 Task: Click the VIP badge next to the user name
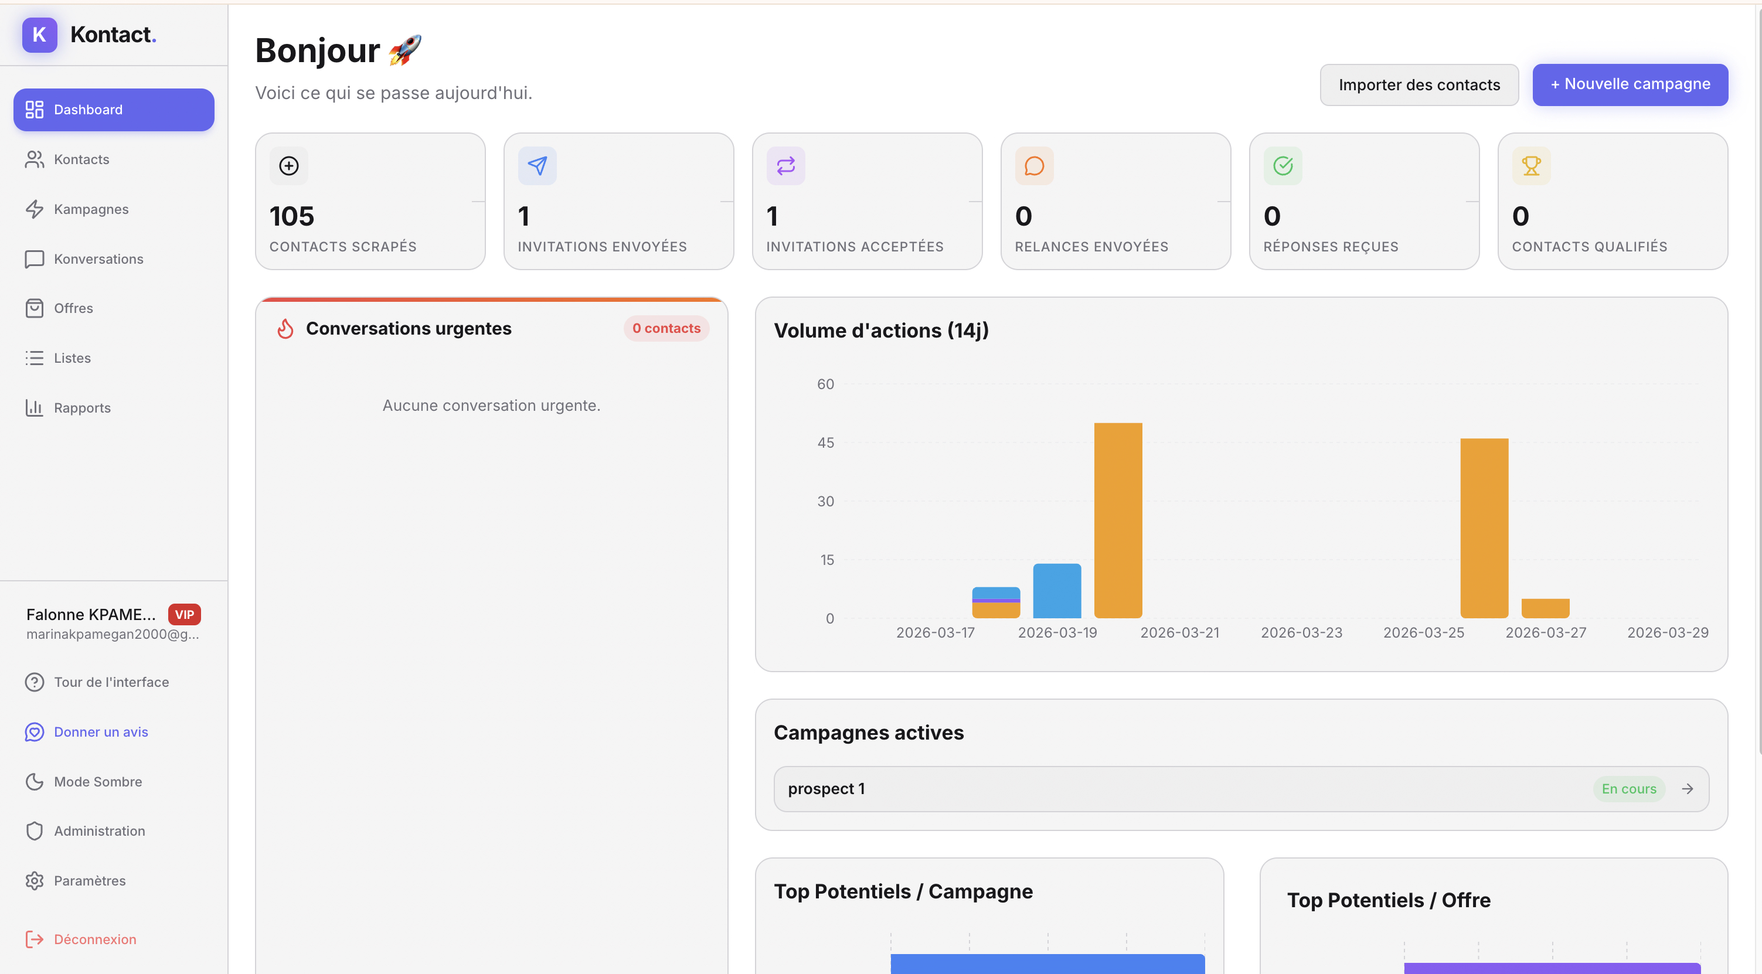(x=184, y=614)
